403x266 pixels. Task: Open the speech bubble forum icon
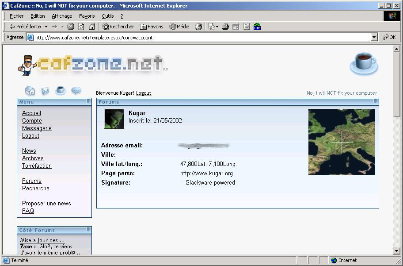coord(76,91)
